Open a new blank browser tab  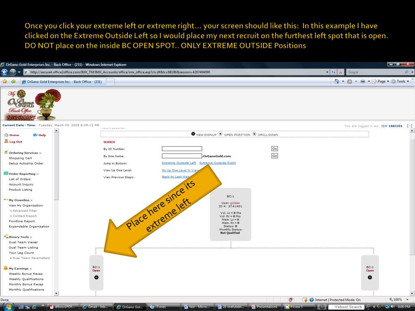(110, 82)
